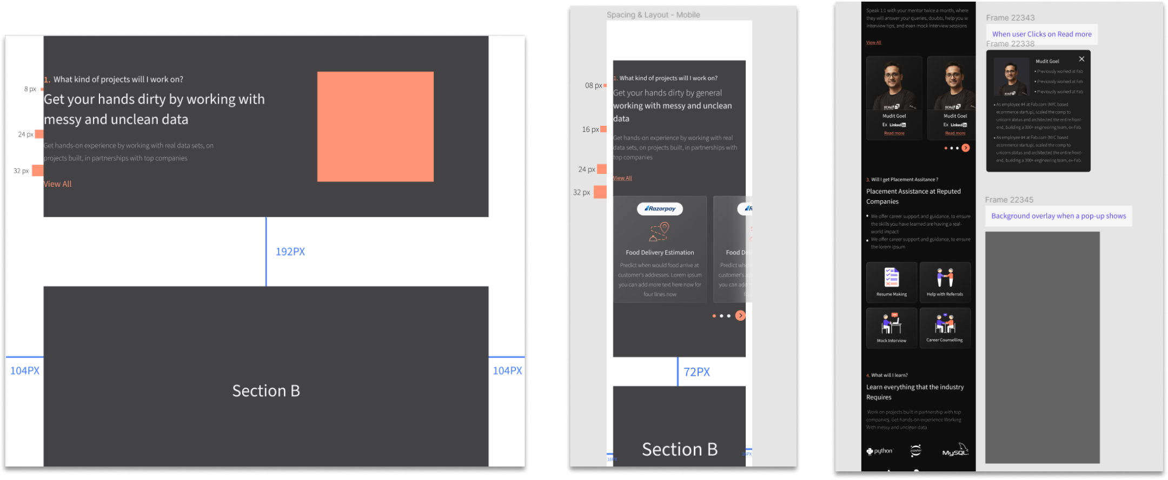The image size is (1168, 480).
Task: Click the mentor photo on the fully visible card
Action: (894, 84)
